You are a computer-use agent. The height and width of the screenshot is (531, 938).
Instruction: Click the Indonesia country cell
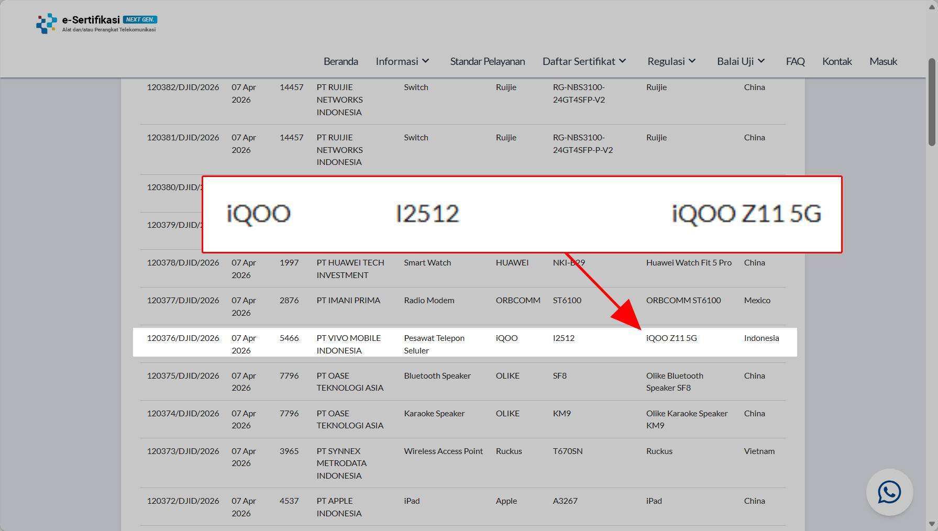(761, 338)
